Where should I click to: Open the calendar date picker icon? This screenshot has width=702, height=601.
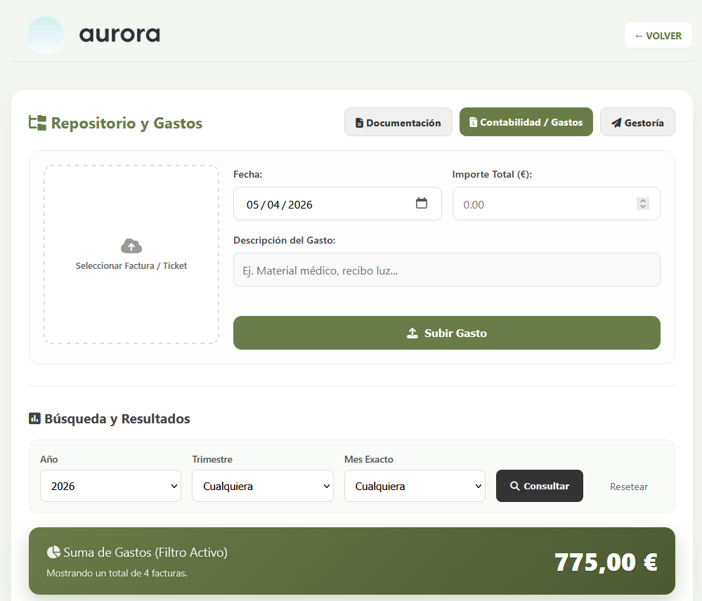[422, 204]
